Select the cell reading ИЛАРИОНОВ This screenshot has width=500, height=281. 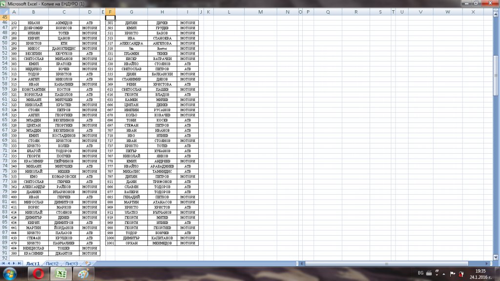coord(64,192)
